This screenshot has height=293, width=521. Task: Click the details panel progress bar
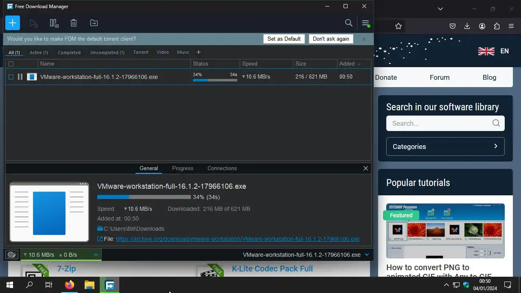point(144,197)
